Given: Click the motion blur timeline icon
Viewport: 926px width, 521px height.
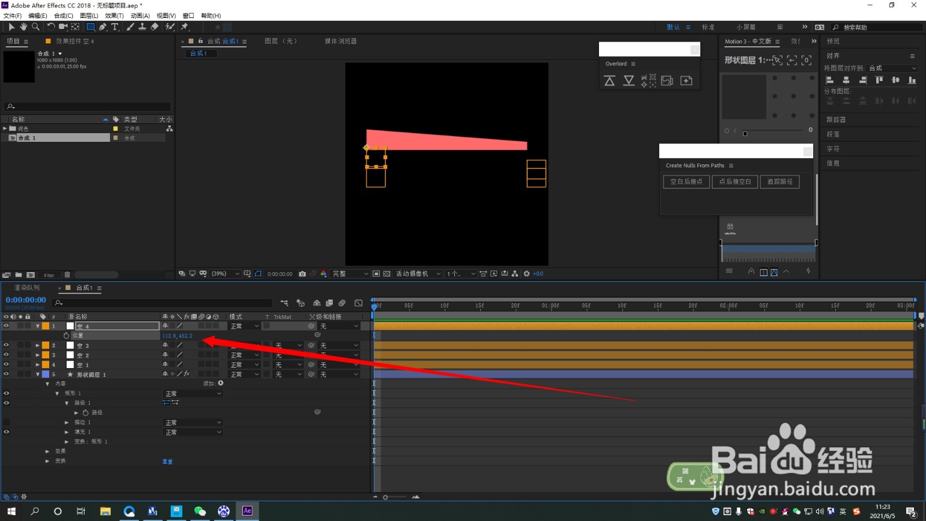Looking at the screenshot, I should pos(342,303).
